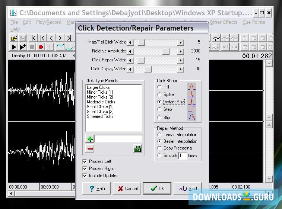
Task: Click the Cancel button
Action: coord(127,188)
